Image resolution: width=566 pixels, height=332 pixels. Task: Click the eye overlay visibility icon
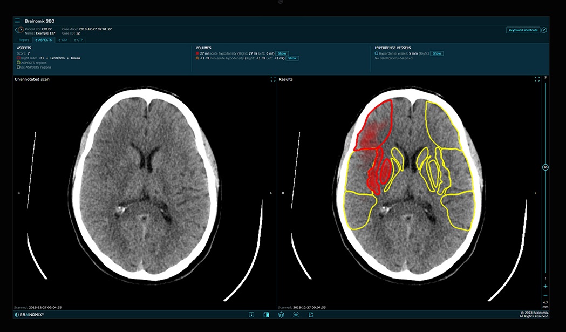296,315
